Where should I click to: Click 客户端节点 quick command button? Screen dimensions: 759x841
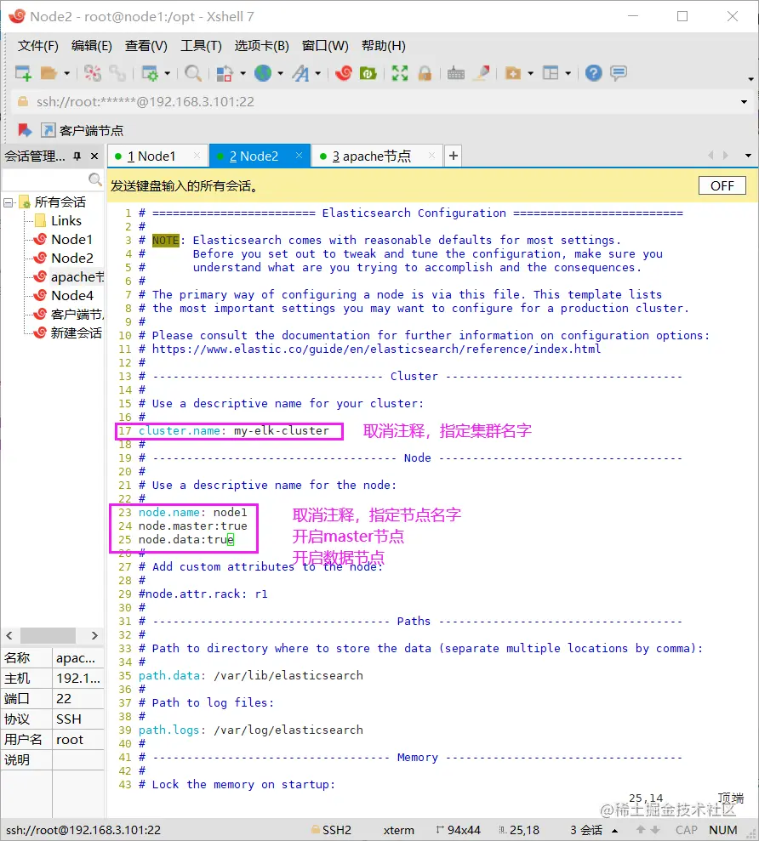pos(83,130)
